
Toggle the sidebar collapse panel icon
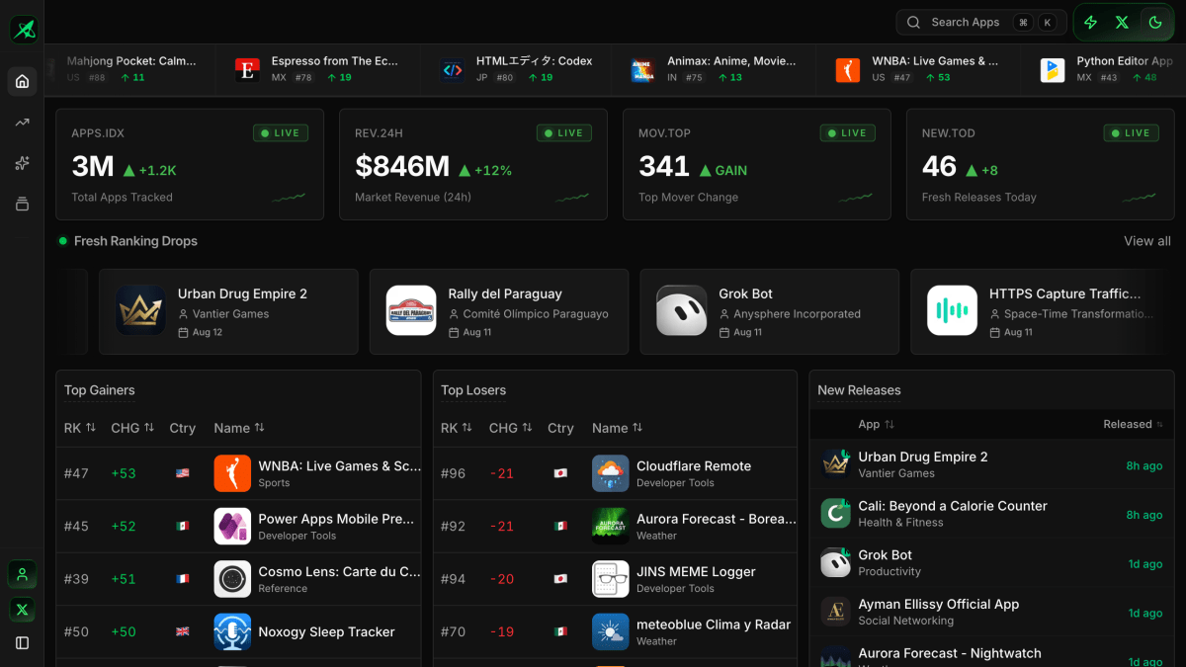click(x=23, y=643)
